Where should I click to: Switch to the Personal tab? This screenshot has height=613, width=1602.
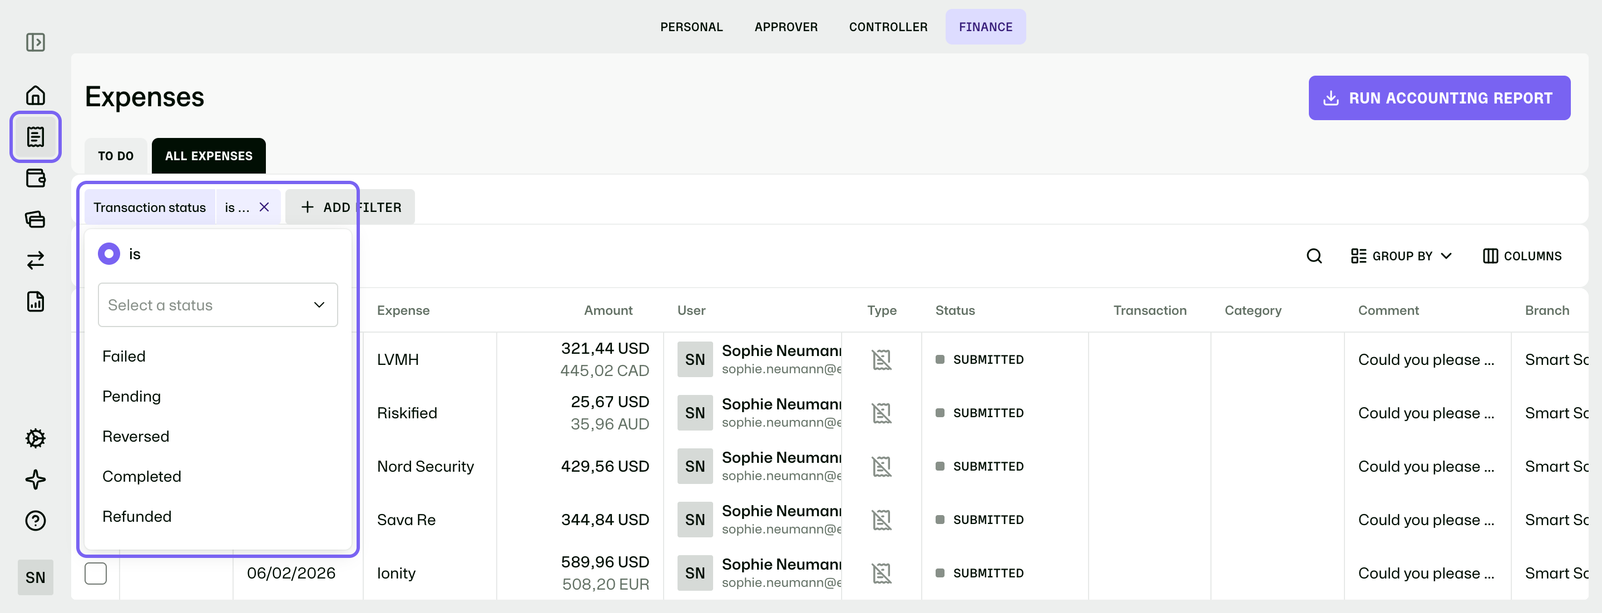tap(691, 27)
